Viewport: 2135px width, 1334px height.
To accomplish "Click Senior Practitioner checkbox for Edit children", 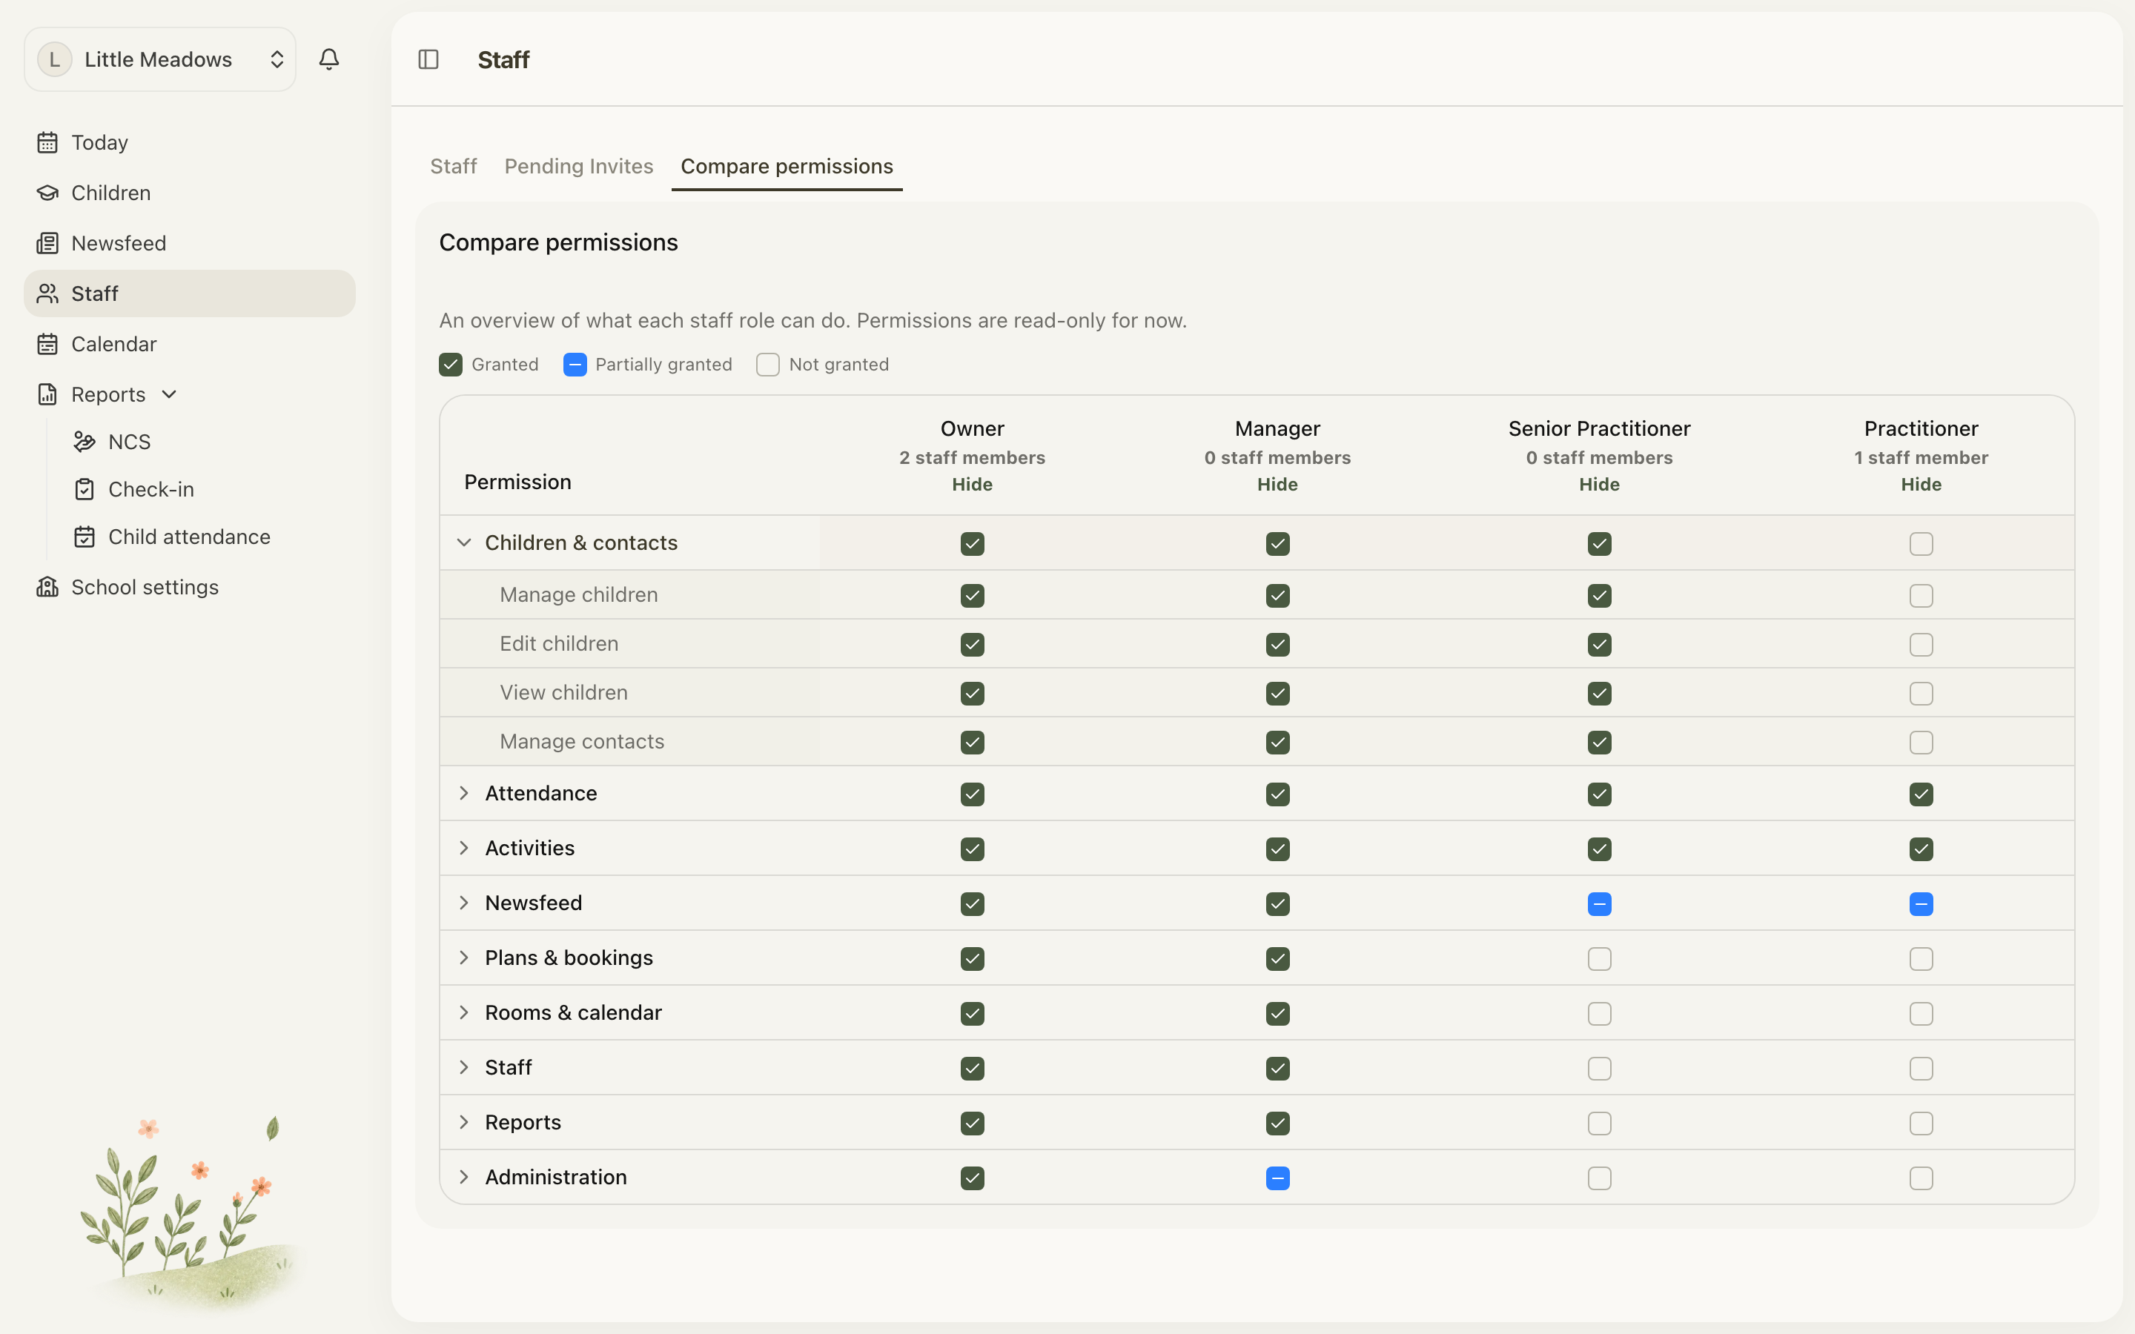I will [1600, 644].
